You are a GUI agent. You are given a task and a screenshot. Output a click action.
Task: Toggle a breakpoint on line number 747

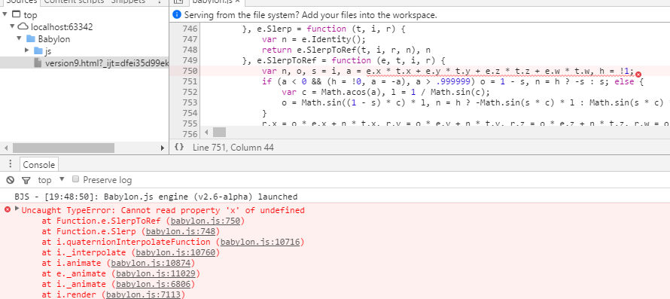[x=190, y=39]
